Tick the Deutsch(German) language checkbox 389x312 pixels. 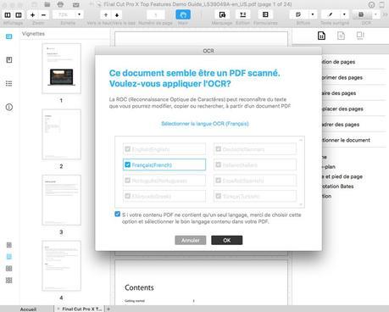[219, 148]
